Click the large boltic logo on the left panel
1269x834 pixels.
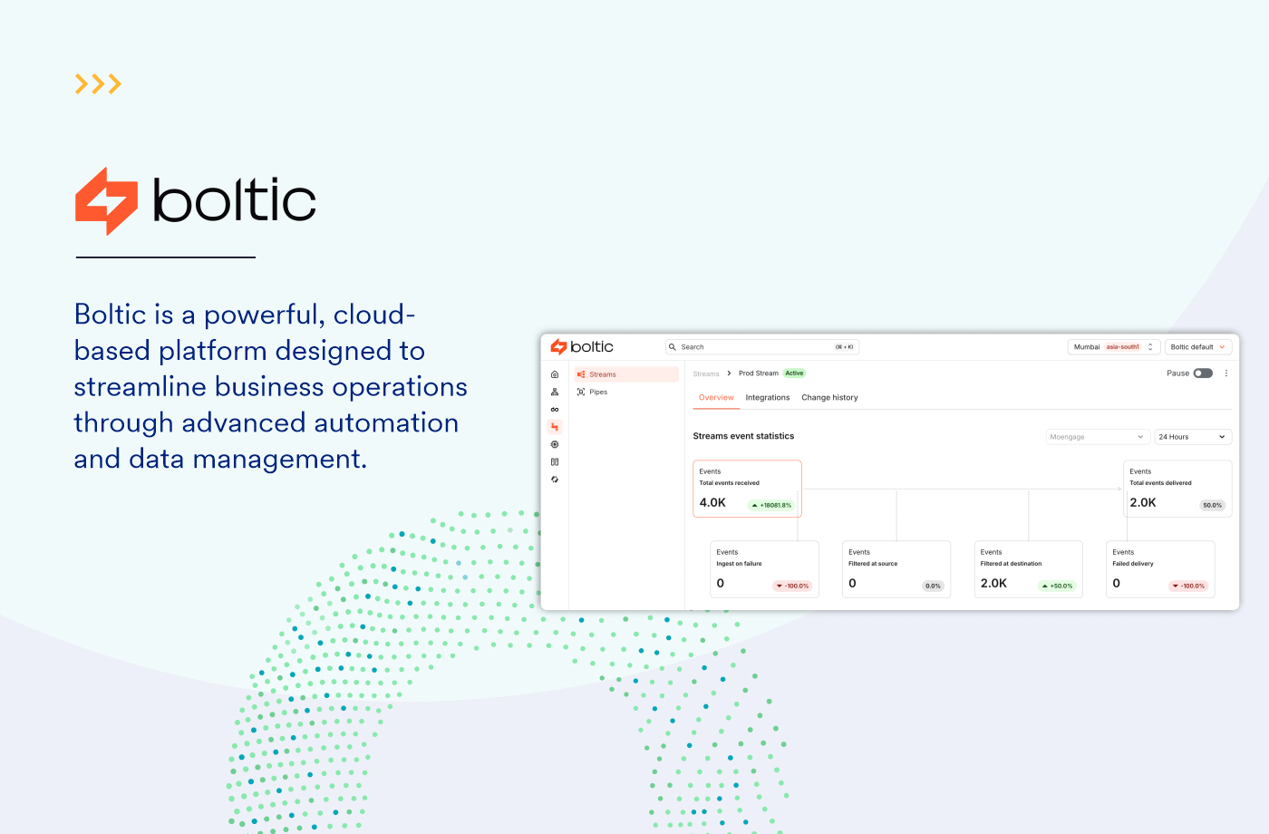196,201
